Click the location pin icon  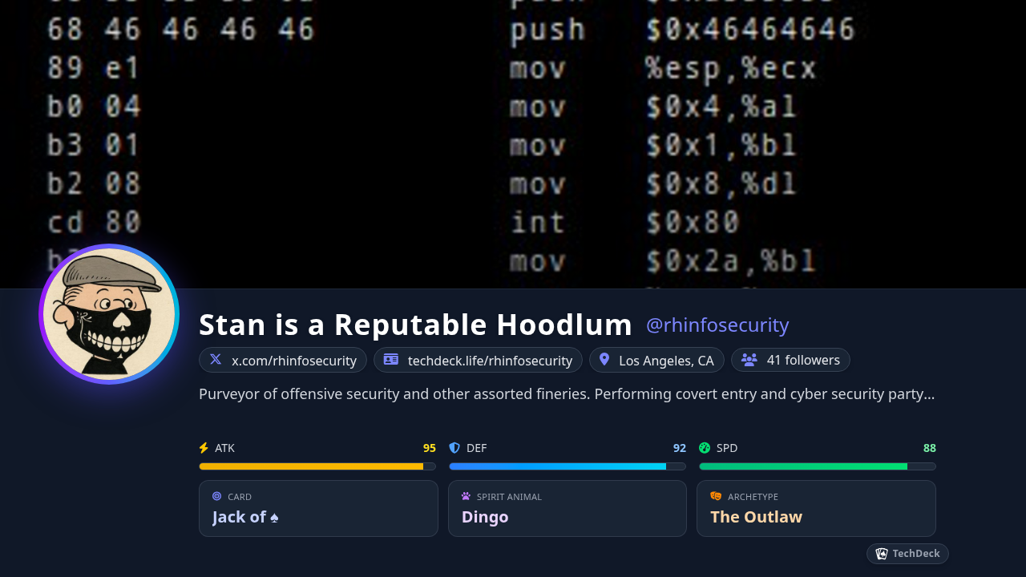[604, 360]
